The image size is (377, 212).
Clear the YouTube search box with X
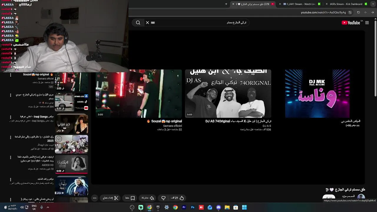pyautogui.click(x=148, y=23)
